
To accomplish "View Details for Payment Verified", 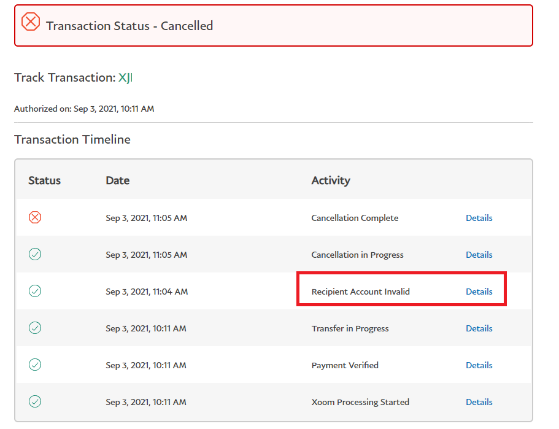I will 479,365.
